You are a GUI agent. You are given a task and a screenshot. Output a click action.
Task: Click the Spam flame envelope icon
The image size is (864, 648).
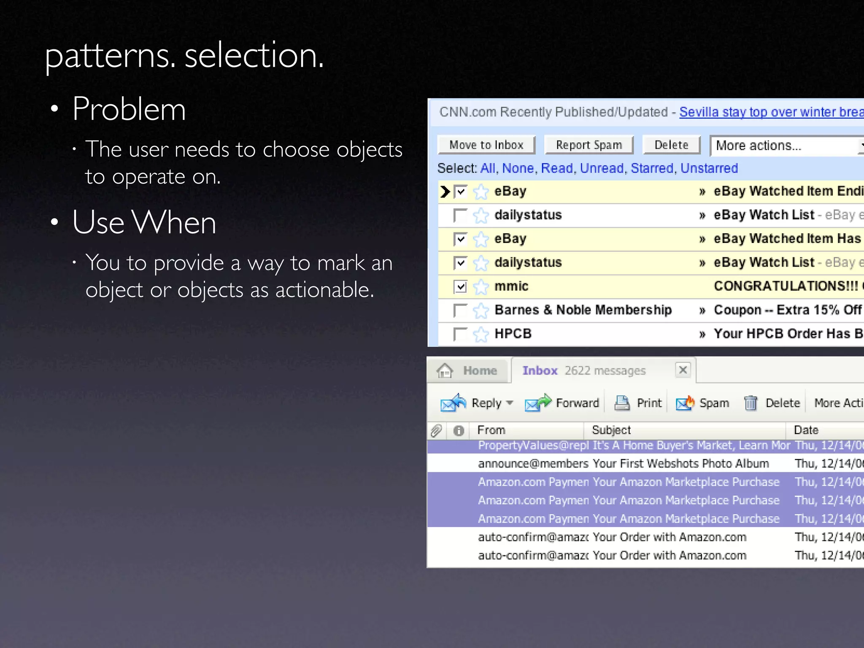pos(685,403)
